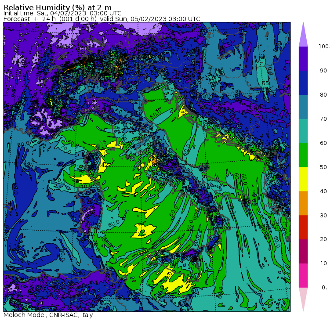Click the "Initial time Sat, 04/02/2023" line

62,13
